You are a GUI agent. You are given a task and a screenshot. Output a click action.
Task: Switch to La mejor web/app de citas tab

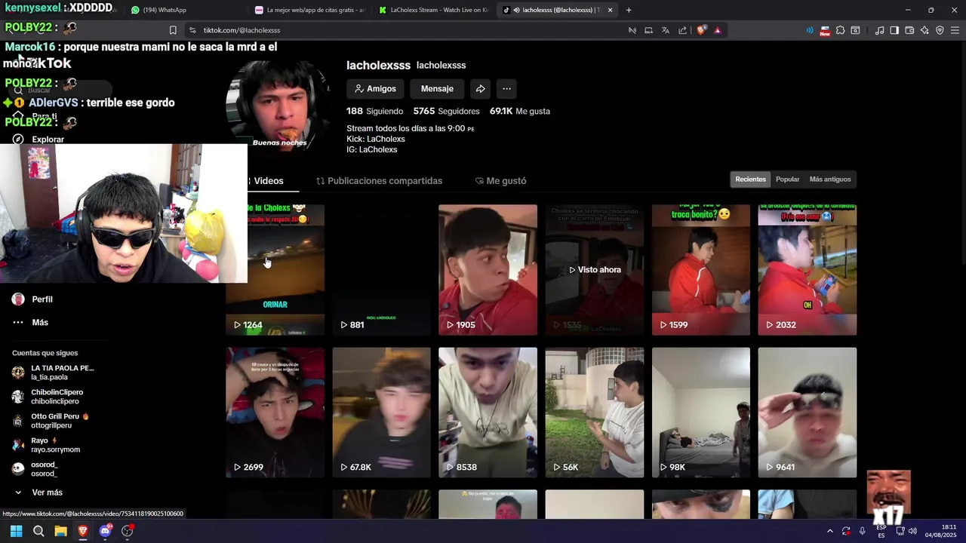tap(309, 10)
